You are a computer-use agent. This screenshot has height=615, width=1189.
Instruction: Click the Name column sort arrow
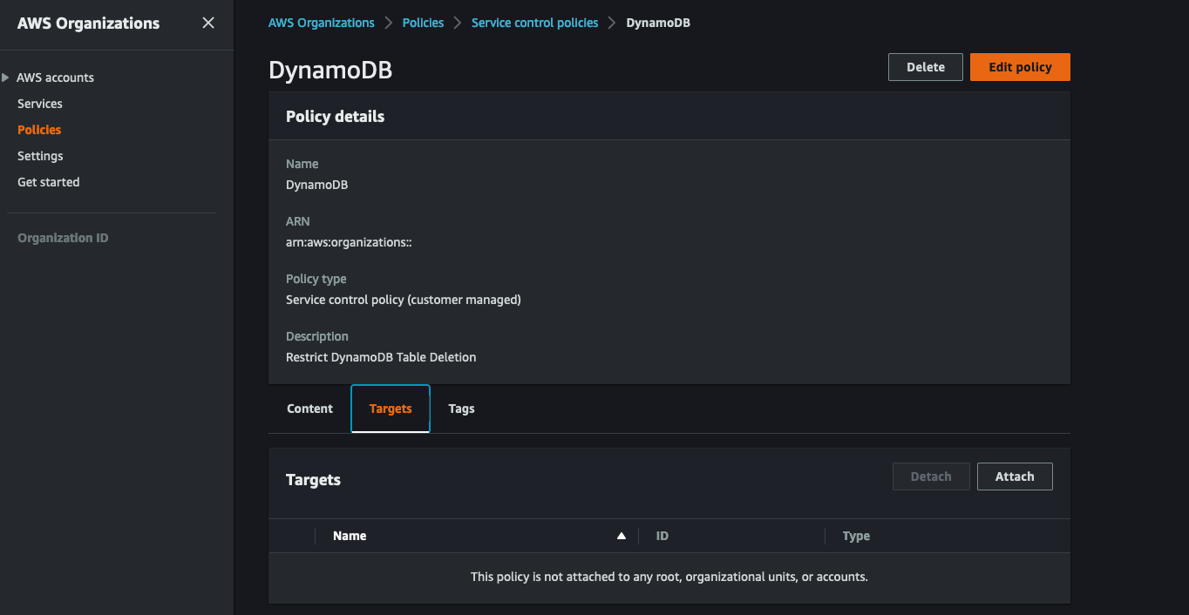tap(622, 536)
